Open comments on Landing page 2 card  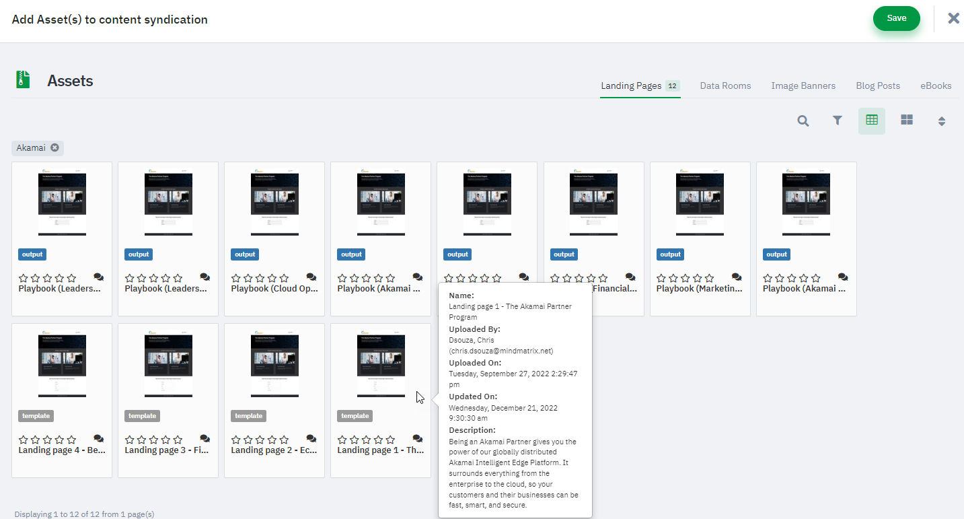point(311,439)
